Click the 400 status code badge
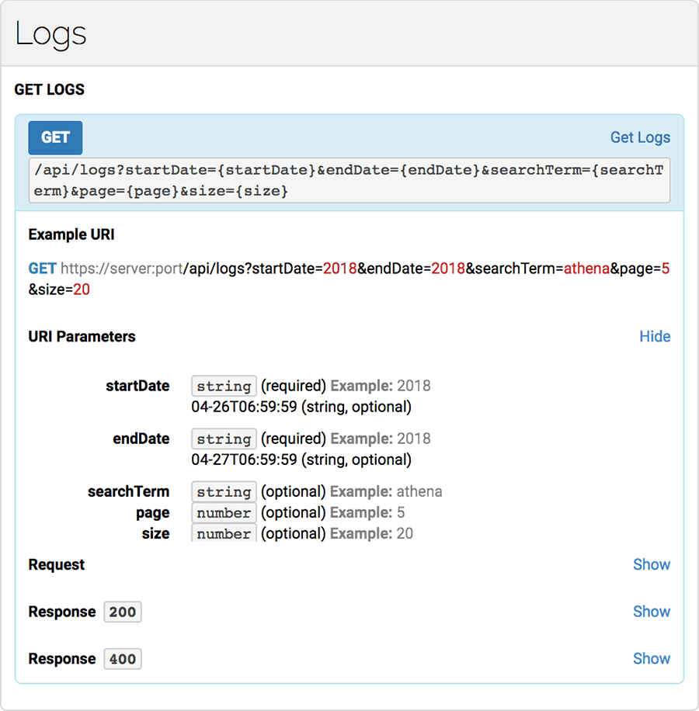This screenshot has width=699, height=711. click(123, 659)
